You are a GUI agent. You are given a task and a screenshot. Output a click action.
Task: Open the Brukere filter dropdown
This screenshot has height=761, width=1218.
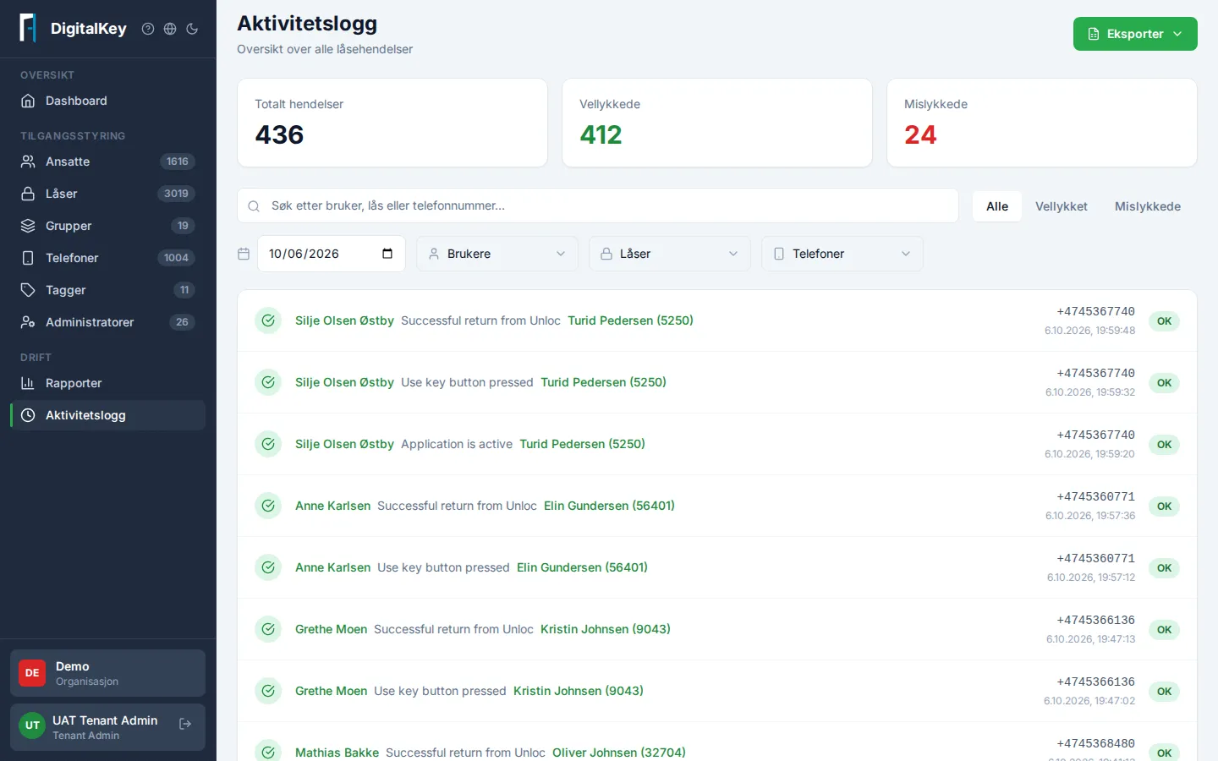pos(497,254)
